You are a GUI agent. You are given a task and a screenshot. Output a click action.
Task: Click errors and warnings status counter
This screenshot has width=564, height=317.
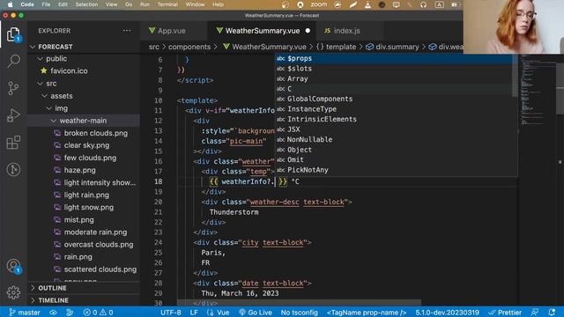tap(98, 313)
